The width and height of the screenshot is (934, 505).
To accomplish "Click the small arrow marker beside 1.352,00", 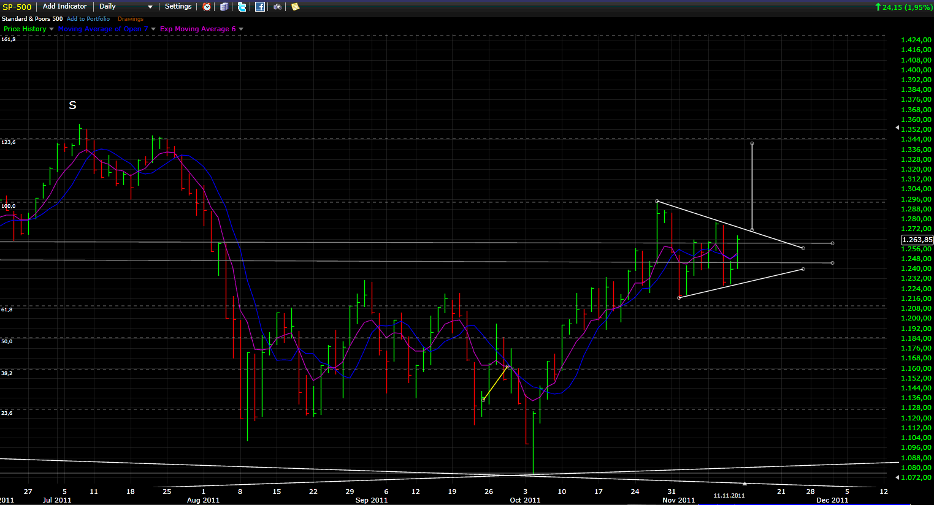I will (x=897, y=128).
